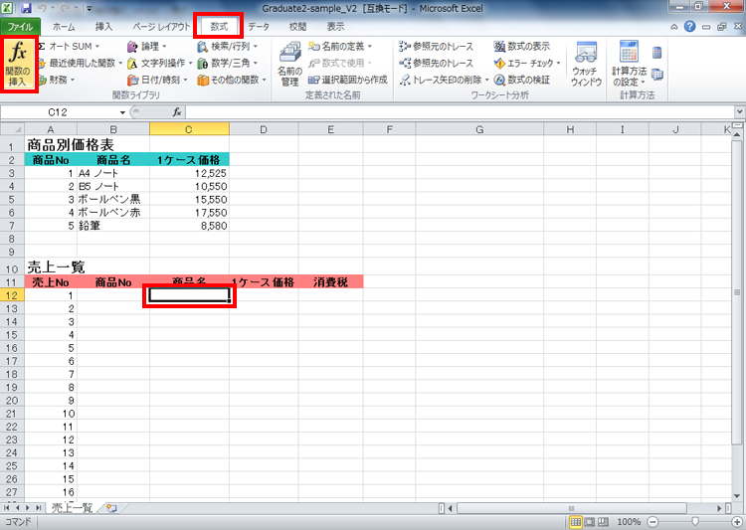
Task: Click the Calculate Sheet icon
Action: tap(657, 75)
